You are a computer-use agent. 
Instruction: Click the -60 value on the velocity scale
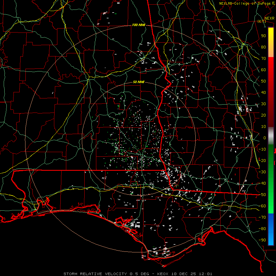coord(262,206)
